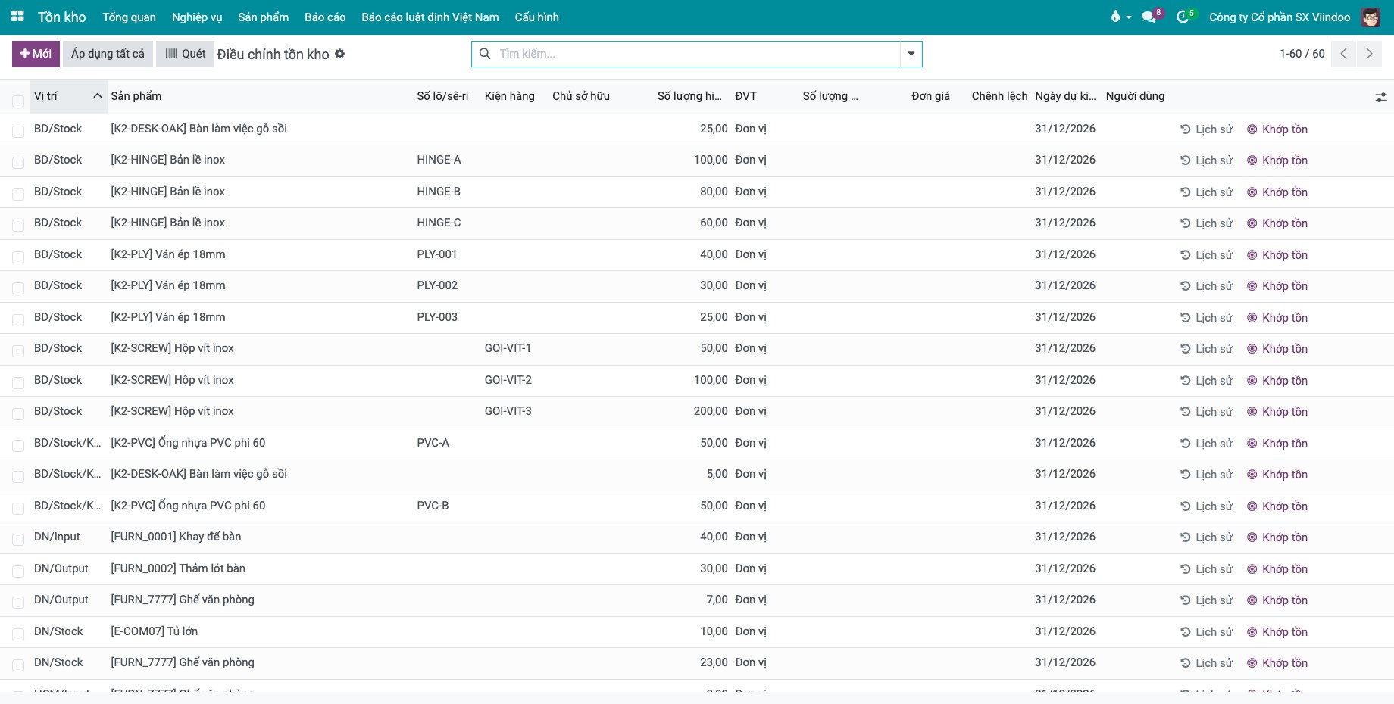Click Áp dụng tất cả button

(108, 54)
